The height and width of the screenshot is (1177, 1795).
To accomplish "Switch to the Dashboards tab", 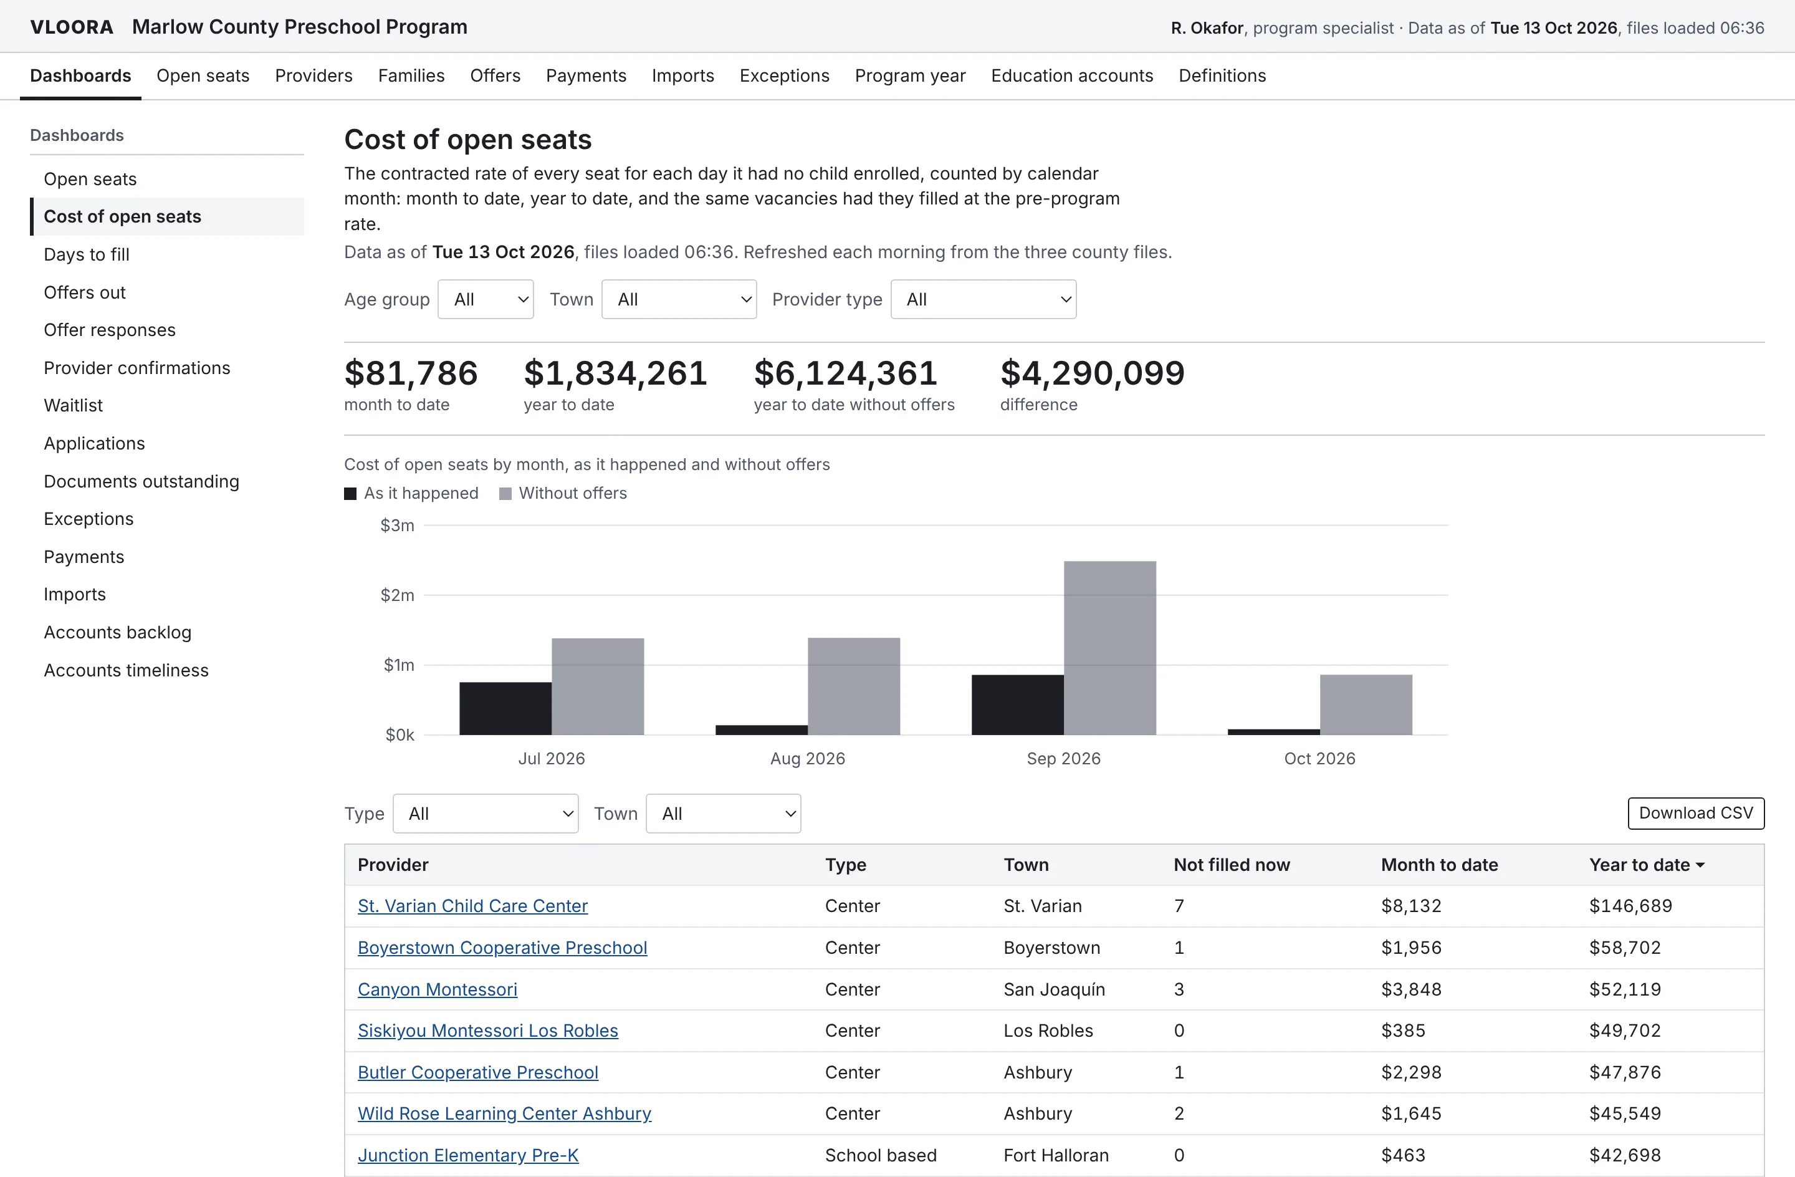I will 80,75.
